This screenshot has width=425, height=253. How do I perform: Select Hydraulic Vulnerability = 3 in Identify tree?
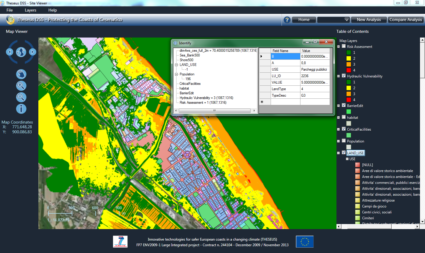click(x=206, y=98)
